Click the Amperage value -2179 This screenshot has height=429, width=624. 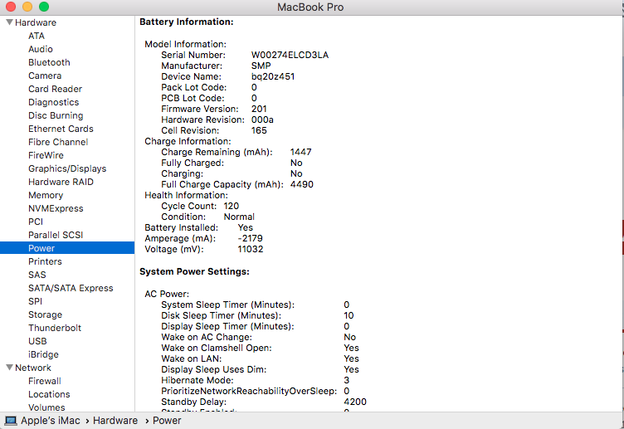250,238
